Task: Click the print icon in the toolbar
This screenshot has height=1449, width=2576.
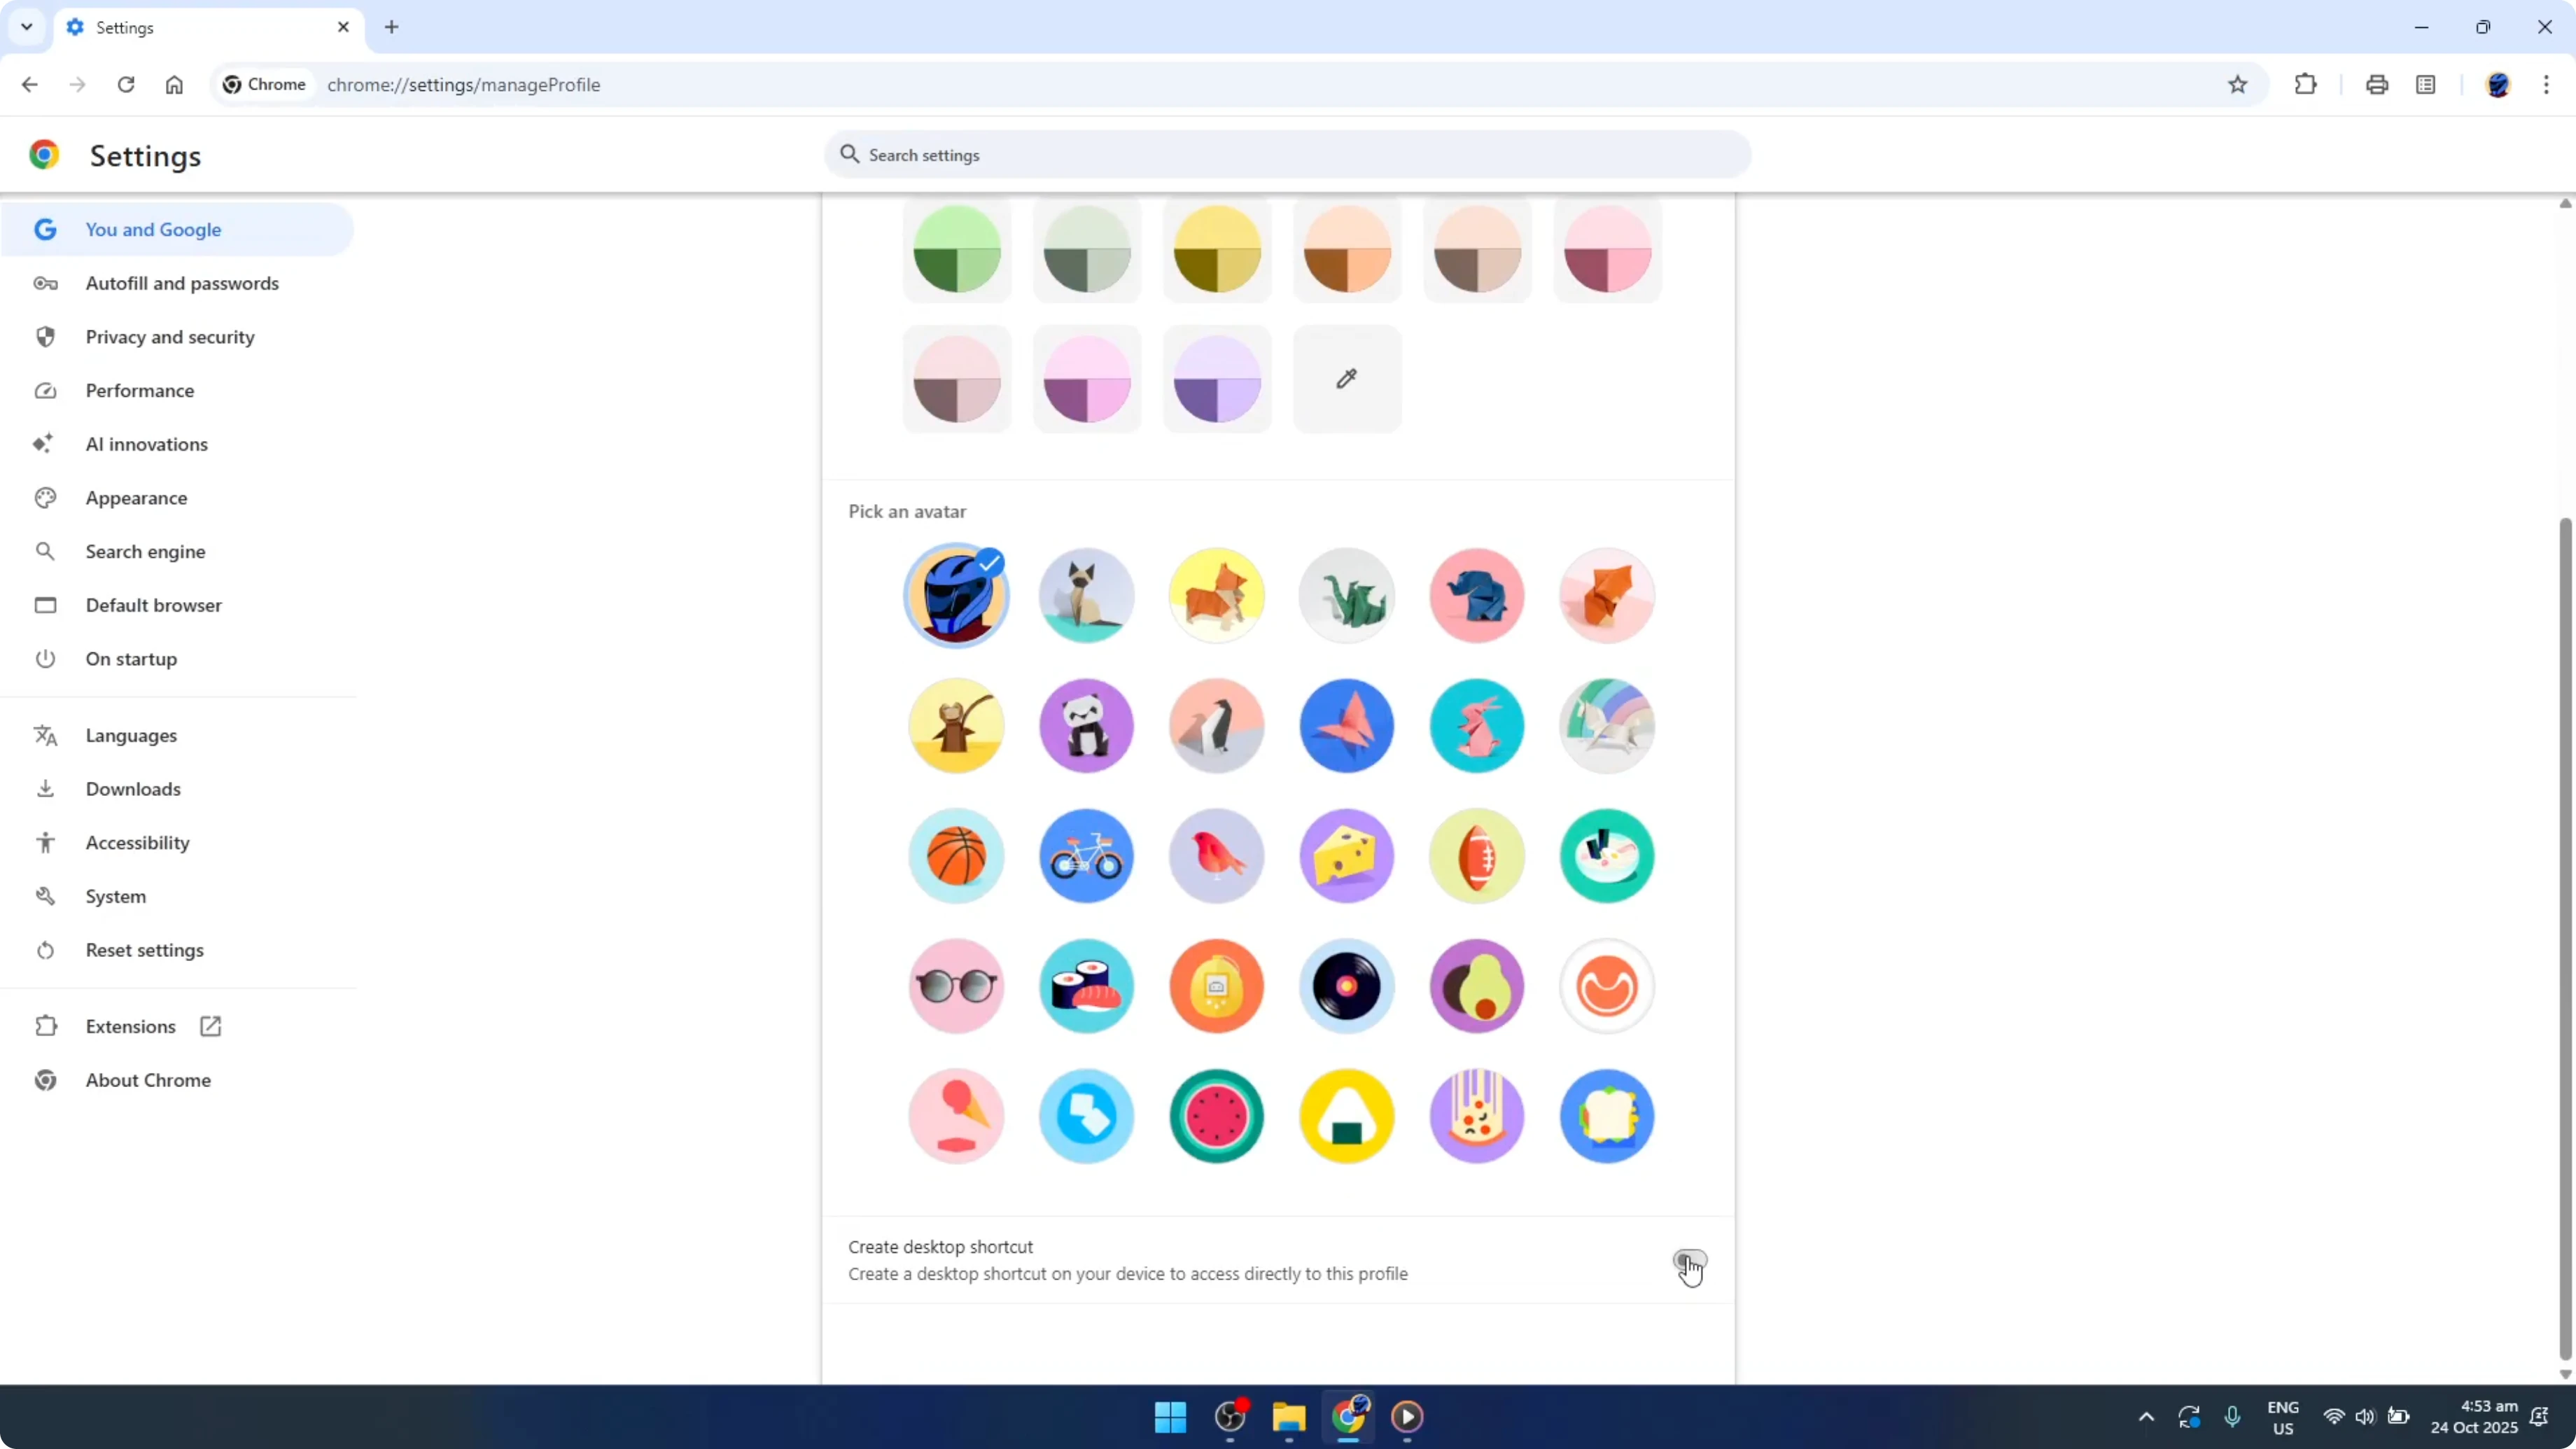Action: pyautogui.click(x=2377, y=84)
